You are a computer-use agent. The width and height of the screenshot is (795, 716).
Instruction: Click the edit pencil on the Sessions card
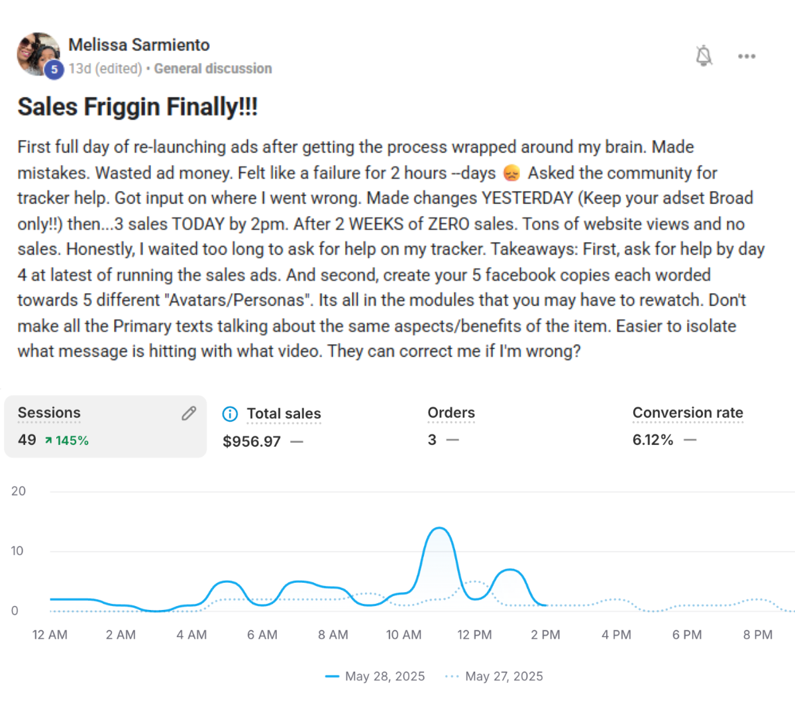click(189, 414)
